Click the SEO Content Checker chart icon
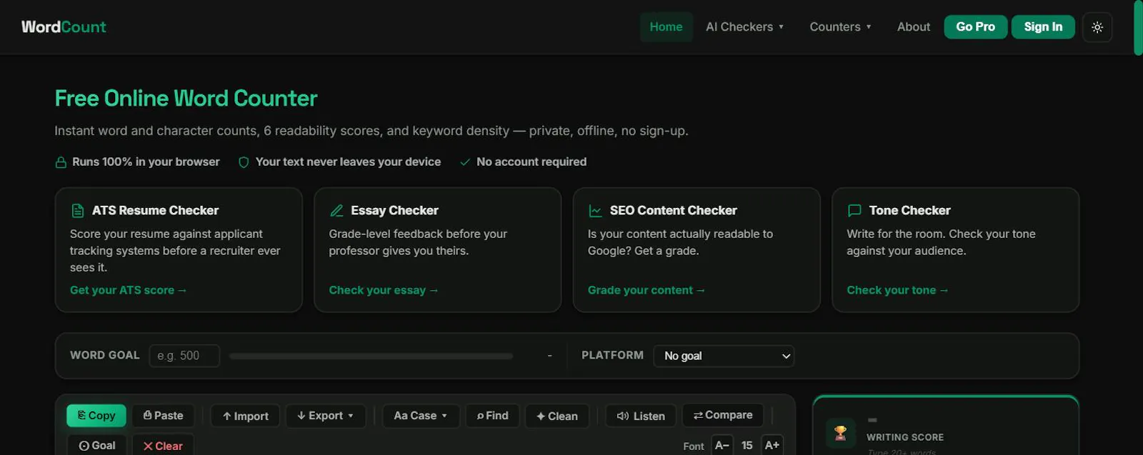Viewport: 1143px width, 455px height. click(x=595, y=211)
